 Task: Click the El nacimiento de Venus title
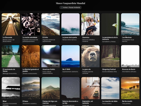point(9,70)
